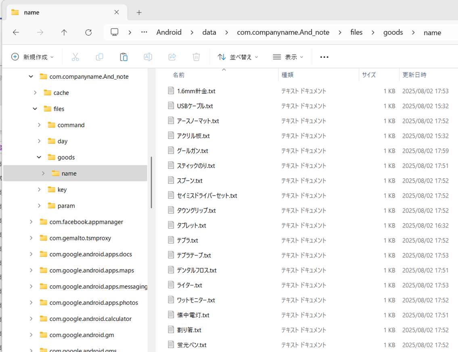Click the Delete trash can icon

pos(196,57)
